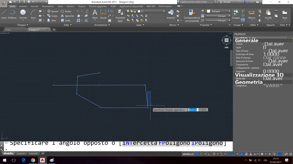Viewport: 293px width, 164px height.
Task: Click the iPoligono command option
Action: click(207, 143)
